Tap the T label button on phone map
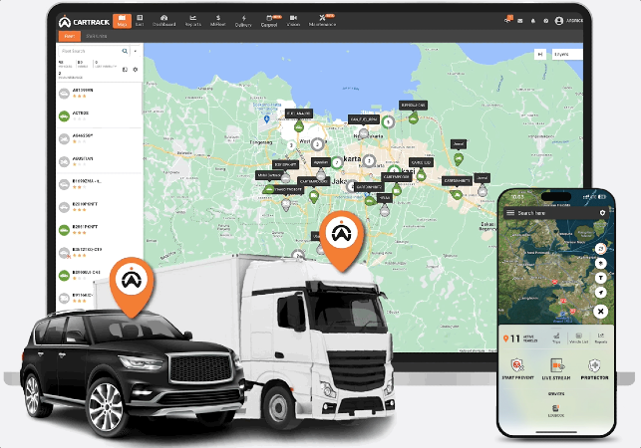This screenshot has height=448, width=641. [600, 278]
